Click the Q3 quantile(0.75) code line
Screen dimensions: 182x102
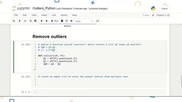[60, 61]
